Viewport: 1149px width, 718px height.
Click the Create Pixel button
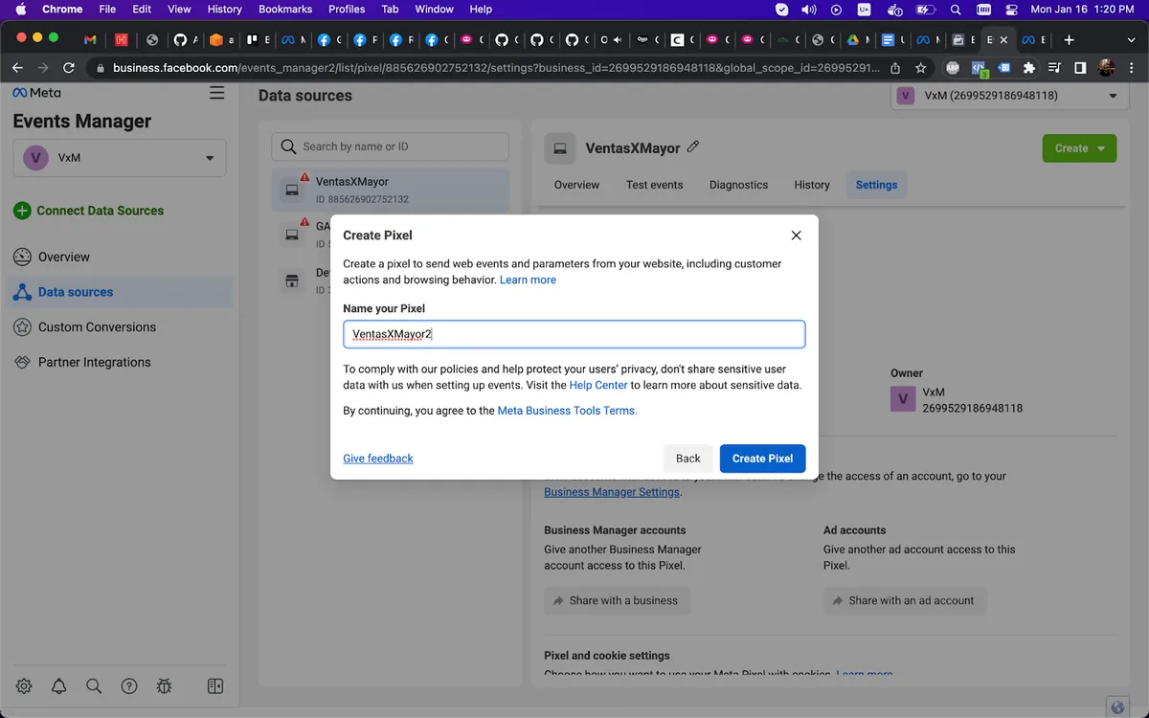click(762, 459)
